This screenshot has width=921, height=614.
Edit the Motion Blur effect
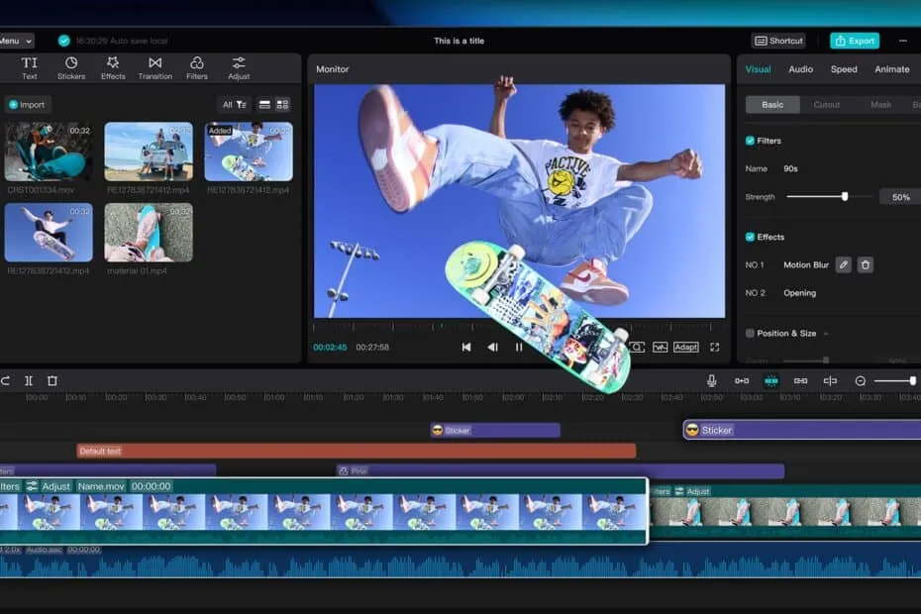844,265
